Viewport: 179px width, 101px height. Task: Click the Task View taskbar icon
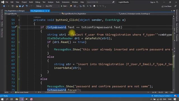click(x=12, y=99)
